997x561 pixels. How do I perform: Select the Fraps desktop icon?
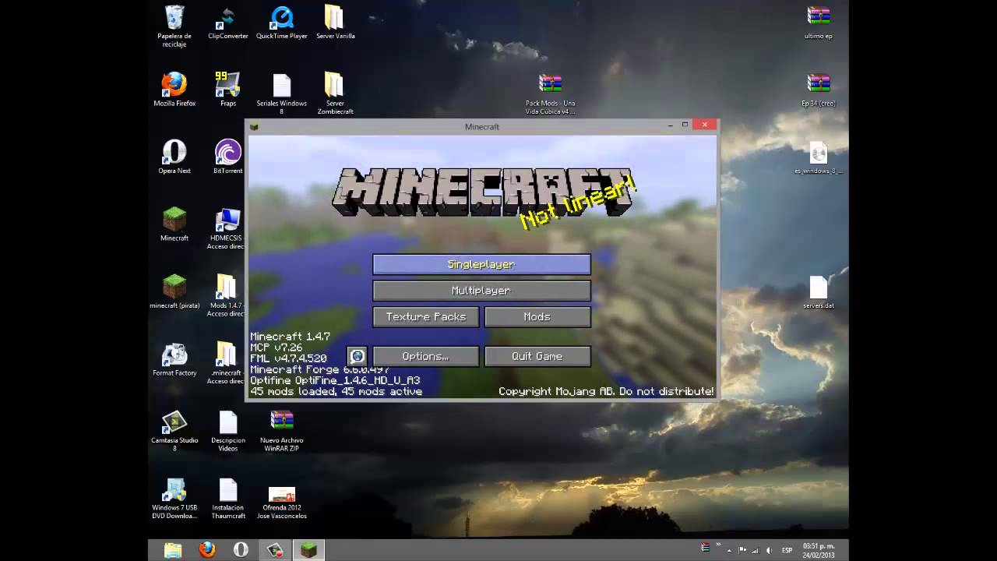pyautogui.click(x=228, y=90)
